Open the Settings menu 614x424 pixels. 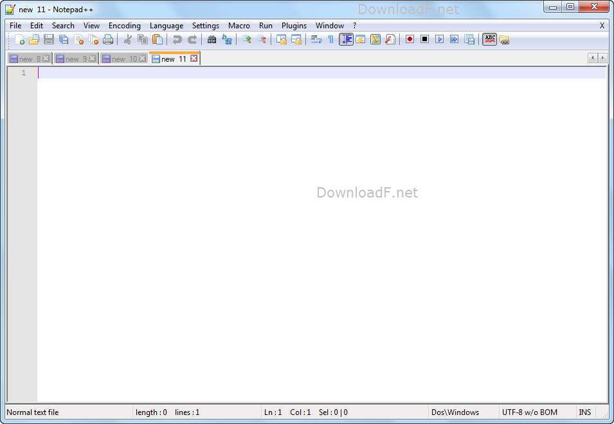pos(206,26)
